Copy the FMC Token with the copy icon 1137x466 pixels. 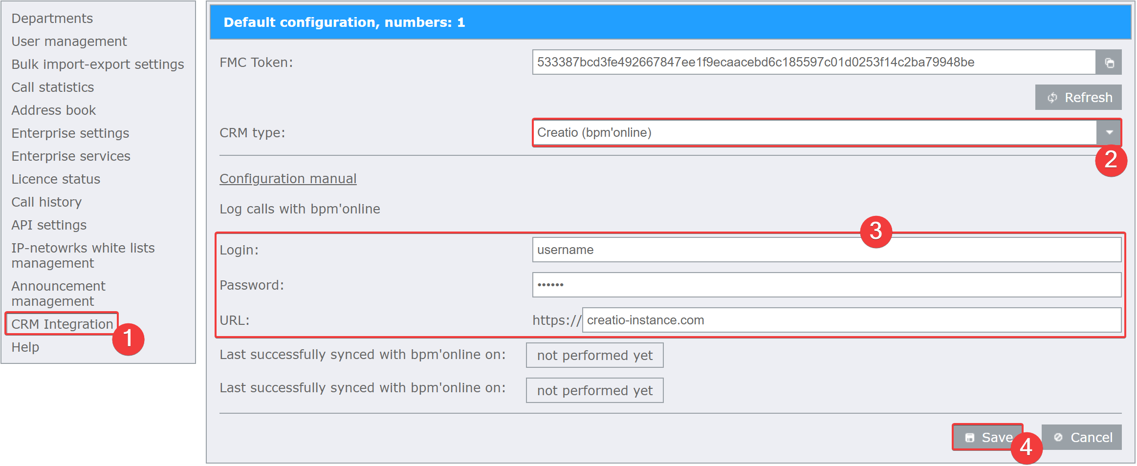1109,63
